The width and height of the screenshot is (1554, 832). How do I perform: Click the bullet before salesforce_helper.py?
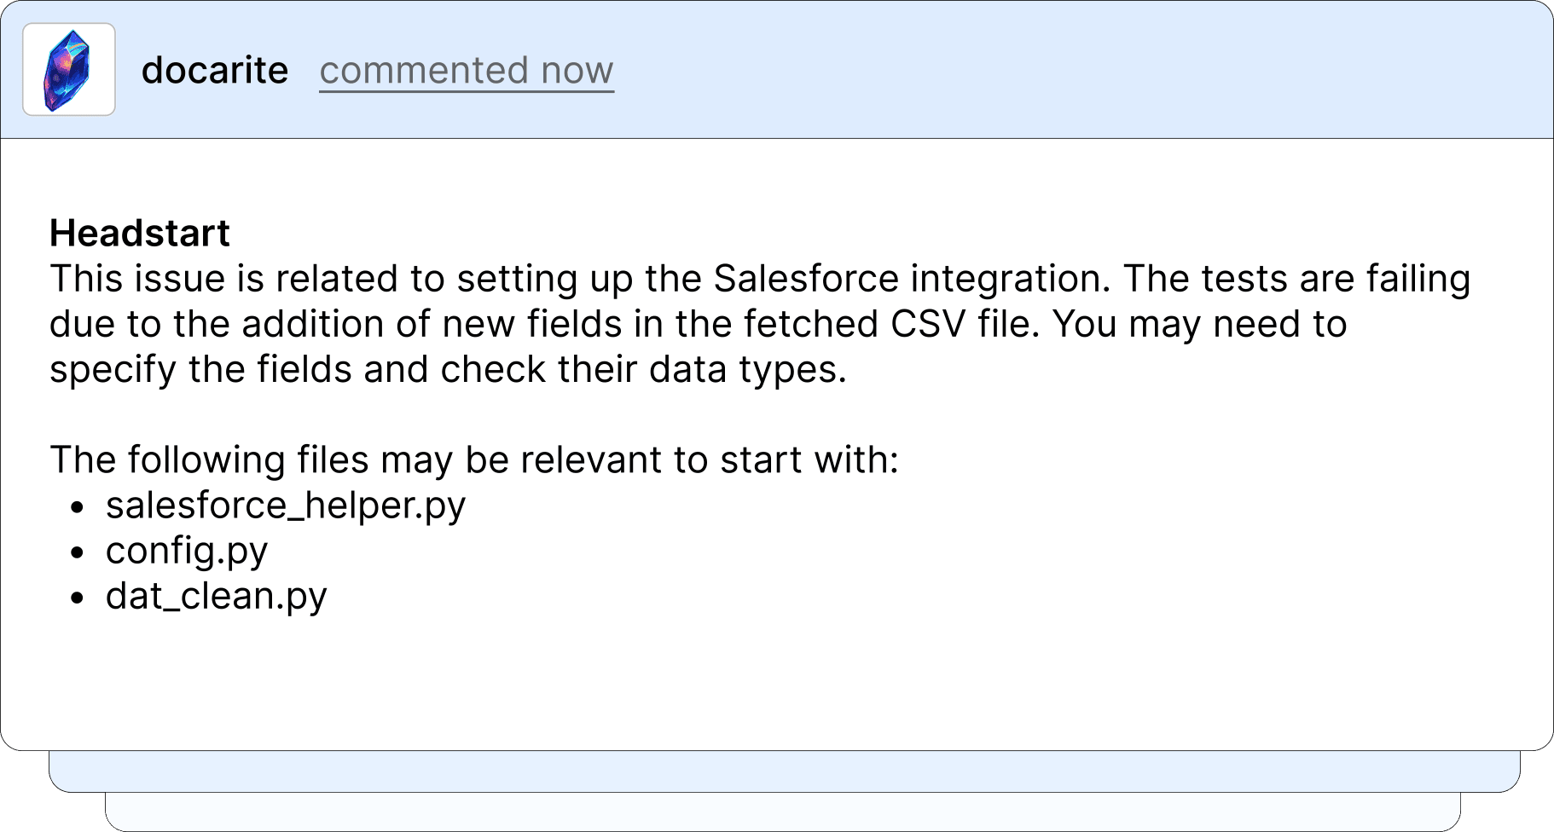pos(78,507)
